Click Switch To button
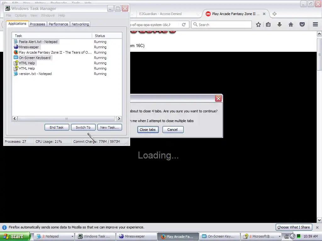 pyautogui.click(x=83, y=127)
